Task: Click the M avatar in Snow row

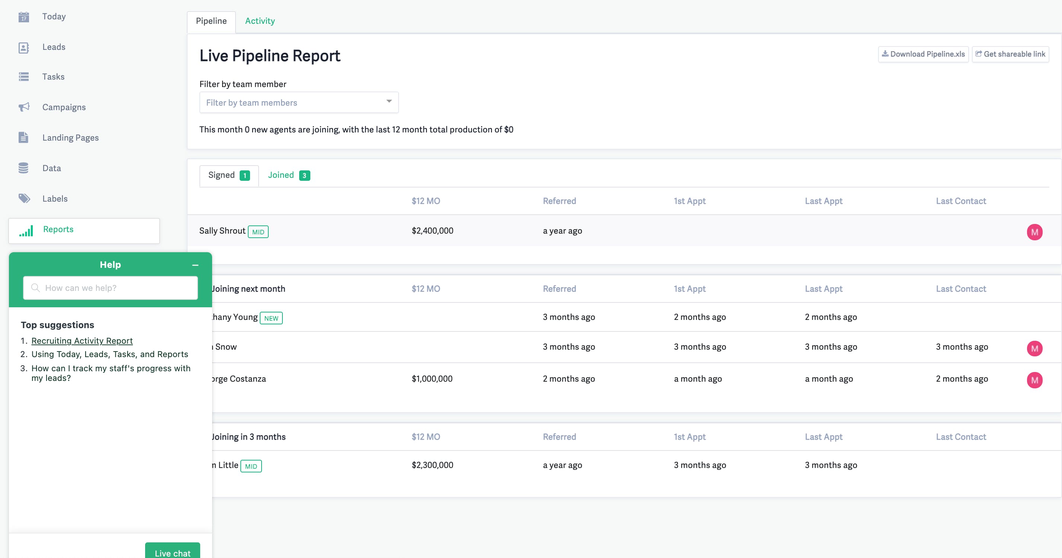Action: click(x=1034, y=349)
